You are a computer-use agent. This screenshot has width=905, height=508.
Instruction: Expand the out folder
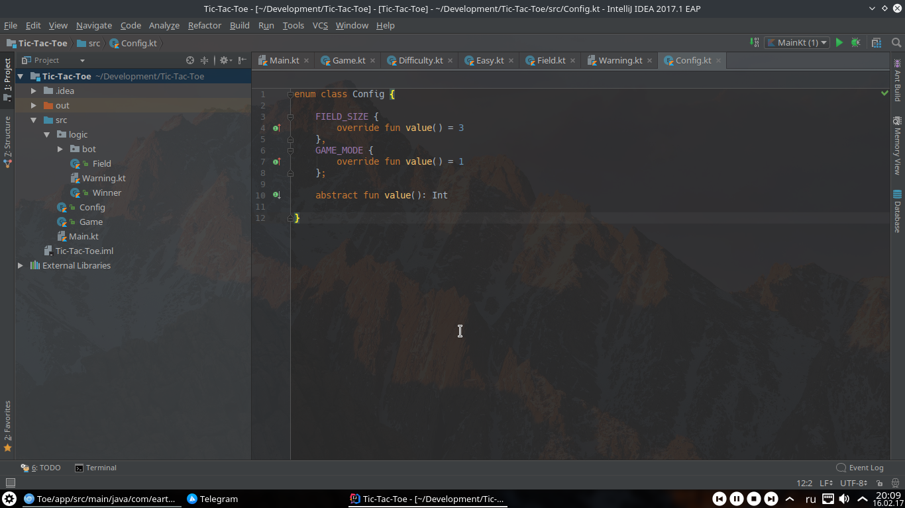tap(34, 105)
